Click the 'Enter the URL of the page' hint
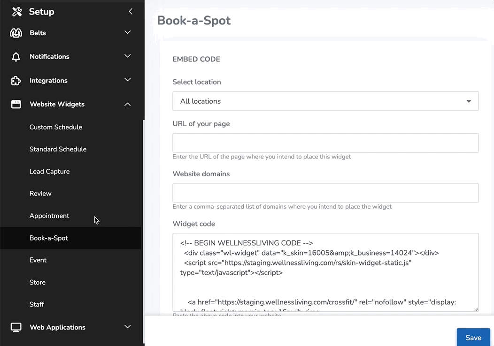 tap(262, 157)
